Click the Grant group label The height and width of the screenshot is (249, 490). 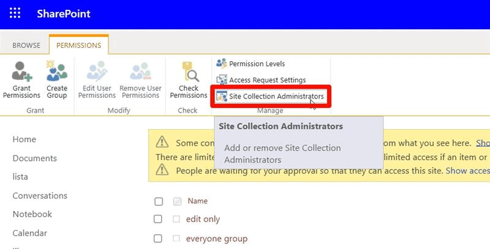tap(36, 110)
